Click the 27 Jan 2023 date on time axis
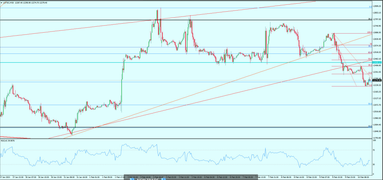This screenshot has height=180, width=383. pos(5,177)
